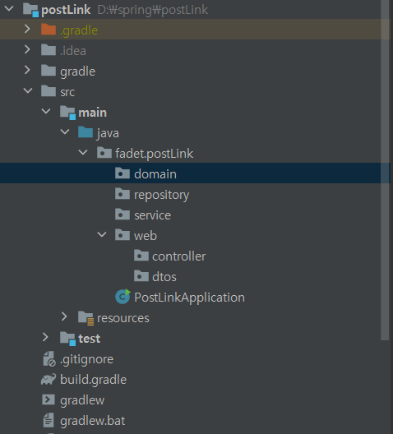This screenshot has width=393, height=434.
Task: Click the build.gradle elephant icon
Action: point(49,379)
